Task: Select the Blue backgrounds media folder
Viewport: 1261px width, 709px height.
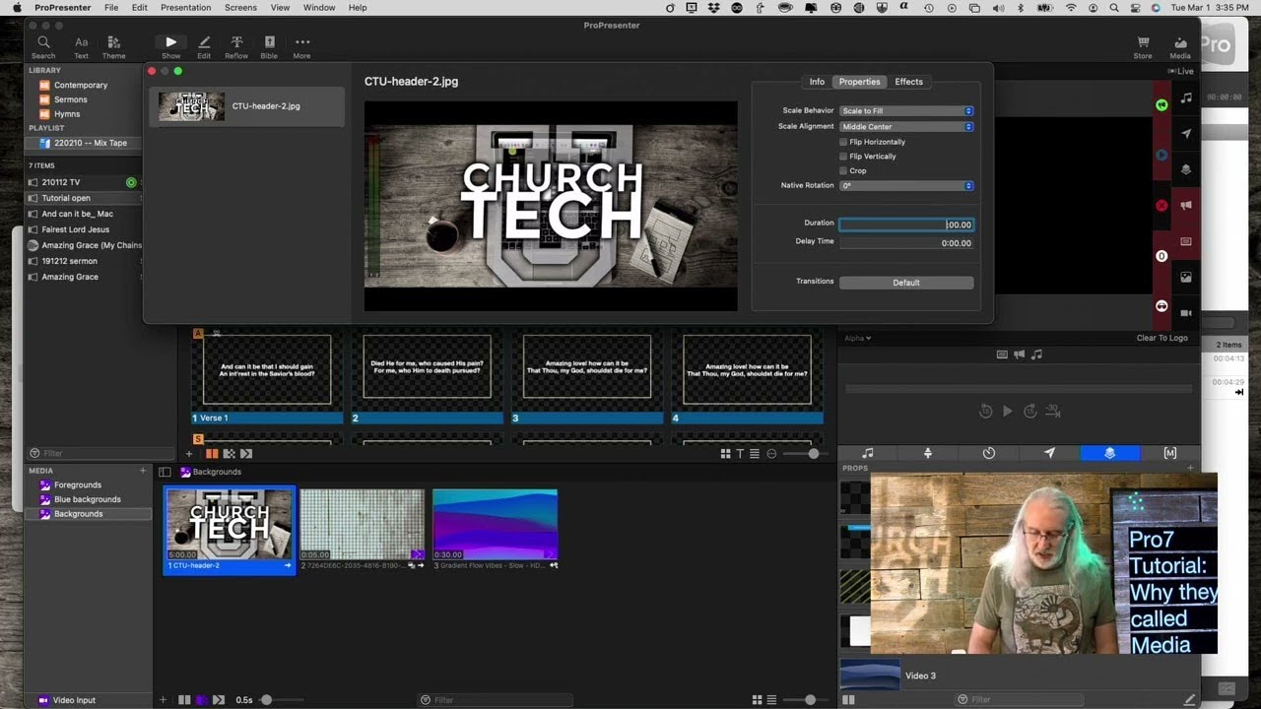Action: coord(87,499)
